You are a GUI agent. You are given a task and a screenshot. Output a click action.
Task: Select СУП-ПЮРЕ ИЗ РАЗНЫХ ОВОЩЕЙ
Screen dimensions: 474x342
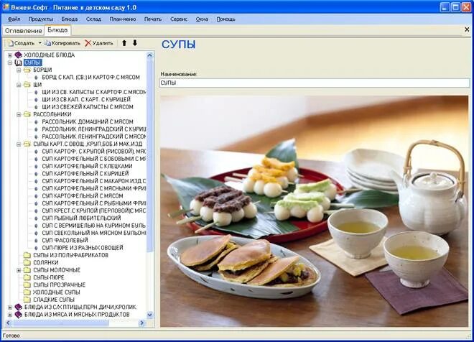[x=83, y=248]
